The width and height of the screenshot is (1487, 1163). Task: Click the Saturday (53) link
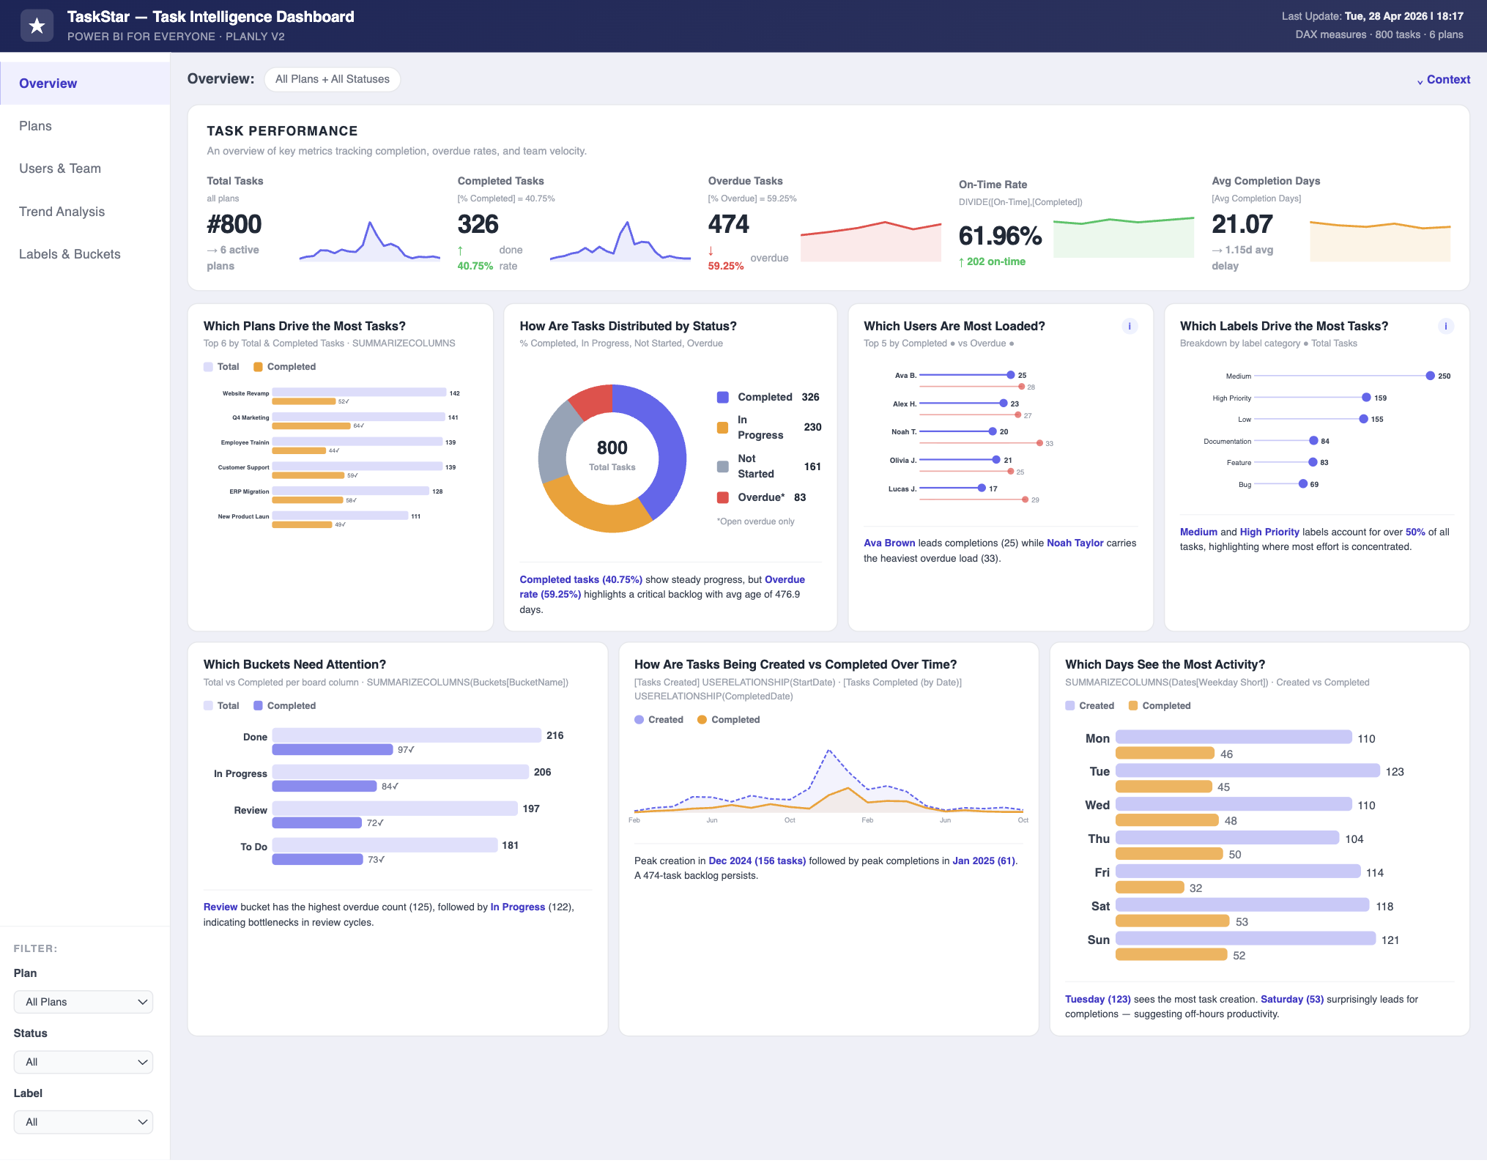[1291, 999]
